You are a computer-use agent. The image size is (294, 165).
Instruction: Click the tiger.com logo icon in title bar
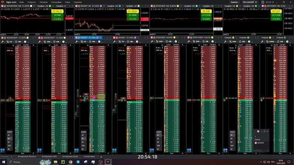point(2,2)
